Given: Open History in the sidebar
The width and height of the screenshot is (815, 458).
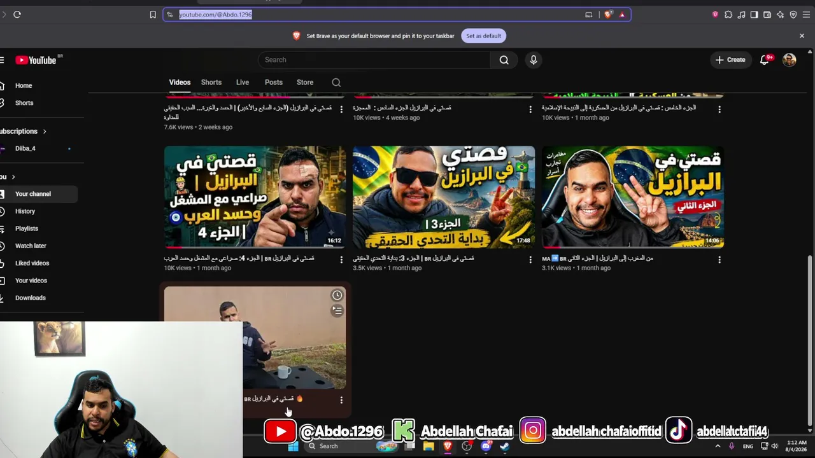Looking at the screenshot, I should click(x=39, y=211).
